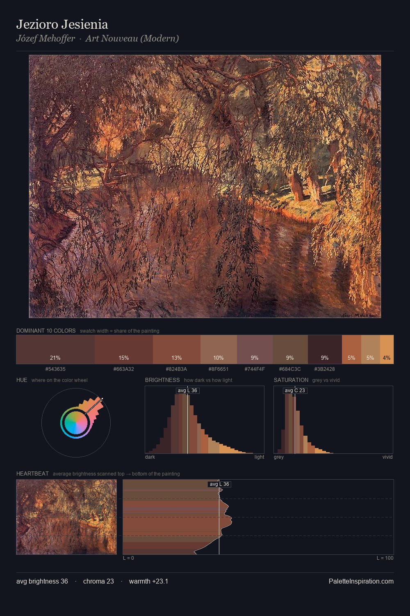Viewport: 410px width, 616px height.
Task: Click the 'HUE' section heading
Action: pos(22,380)
